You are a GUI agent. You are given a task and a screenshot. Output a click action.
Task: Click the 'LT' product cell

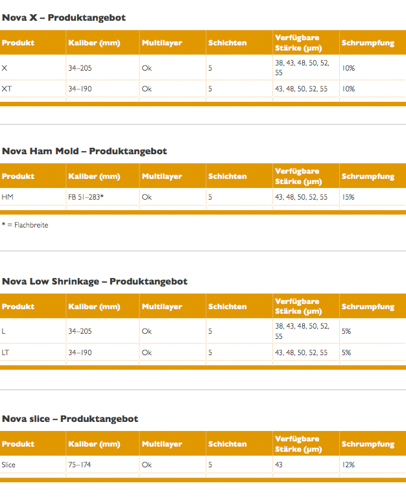pos(5,353)
